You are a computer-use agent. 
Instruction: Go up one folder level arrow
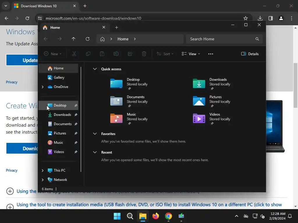click(74, 39)
